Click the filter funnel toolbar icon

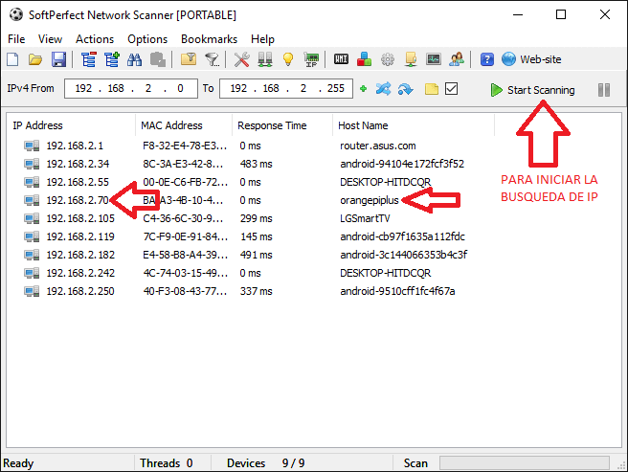(212, 60)
